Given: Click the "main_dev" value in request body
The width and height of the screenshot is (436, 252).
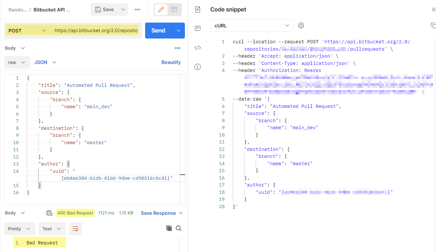Looking at the screenshot, I should pyautogui.click(x=98, y=107).
